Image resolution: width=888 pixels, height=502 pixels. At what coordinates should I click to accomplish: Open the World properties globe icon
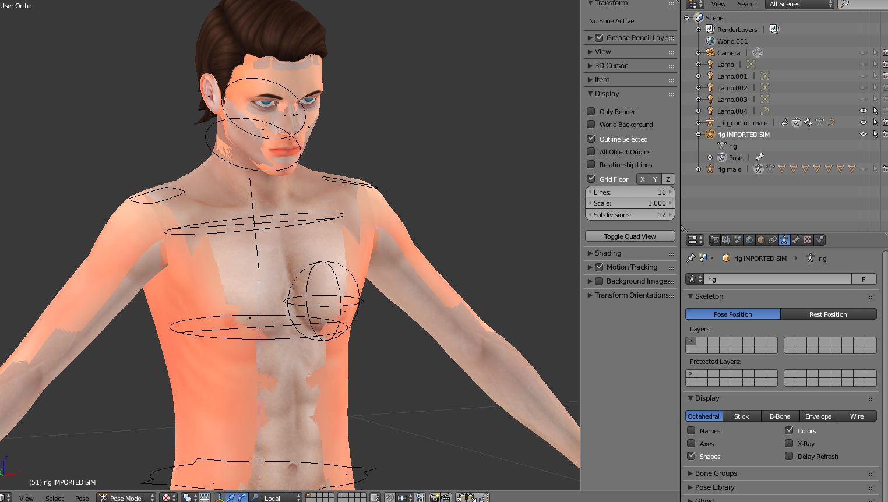click(x=749, y=240)
